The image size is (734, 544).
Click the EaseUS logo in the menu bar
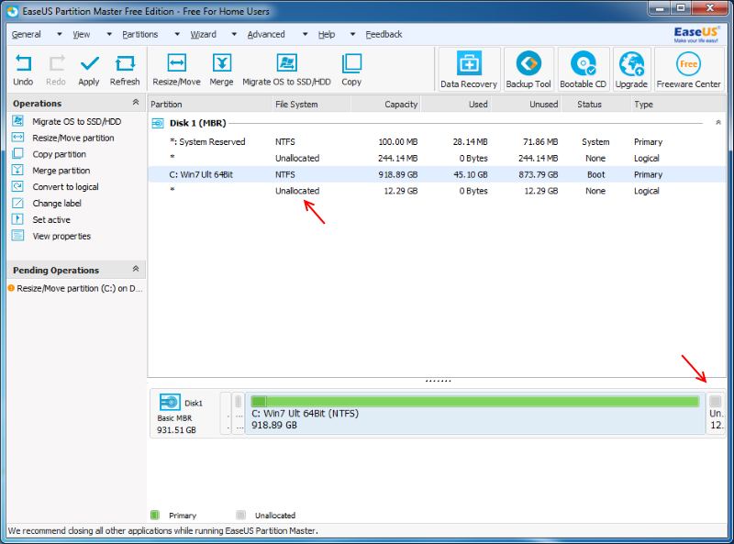pos(696,34)
